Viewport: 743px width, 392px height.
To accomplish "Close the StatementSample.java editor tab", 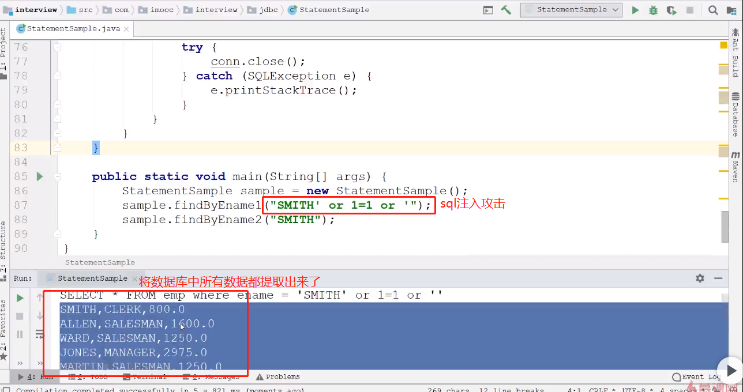I will [126, 28].
